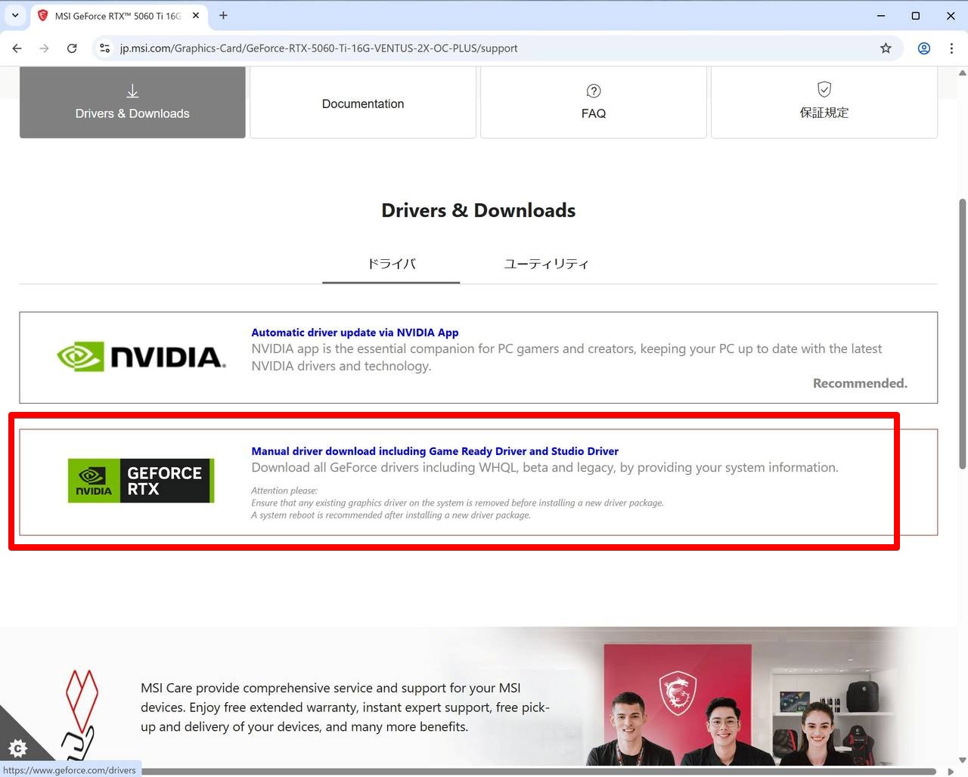
Task: Open the Chrome profile icon
Action: 924,48
